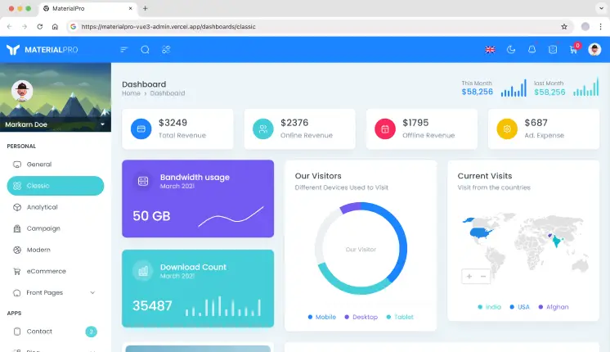Viewport: 610px width, 352px height.
Task: Click the 50 GB bandwidth value
Action: click(x=152, y=216)
